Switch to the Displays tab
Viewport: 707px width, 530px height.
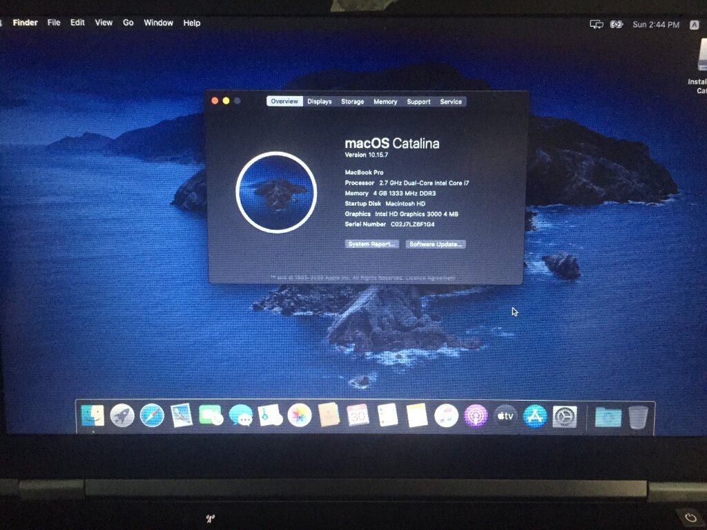click(320, 102)
